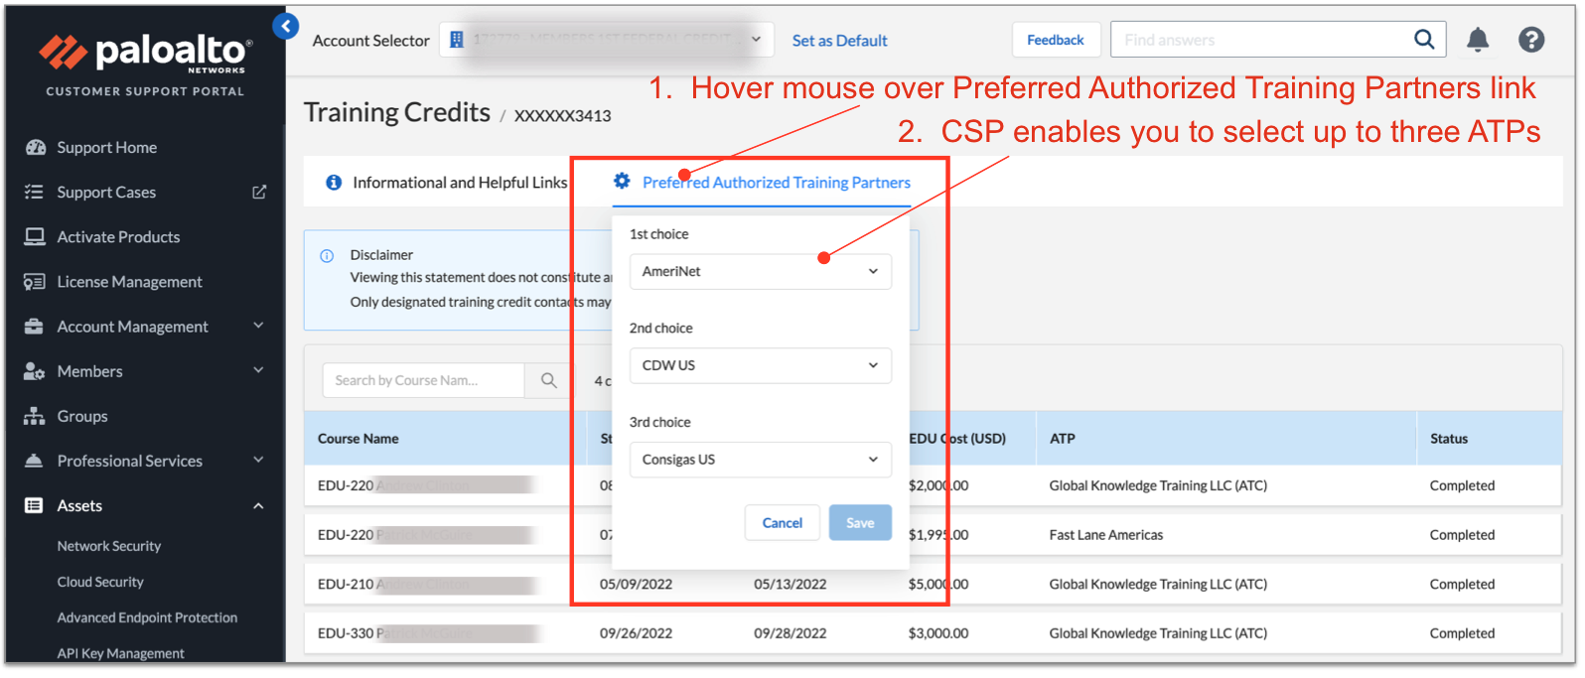Click the EDU-330 course row name
1585x678 pixels.
tap(346, 633)
